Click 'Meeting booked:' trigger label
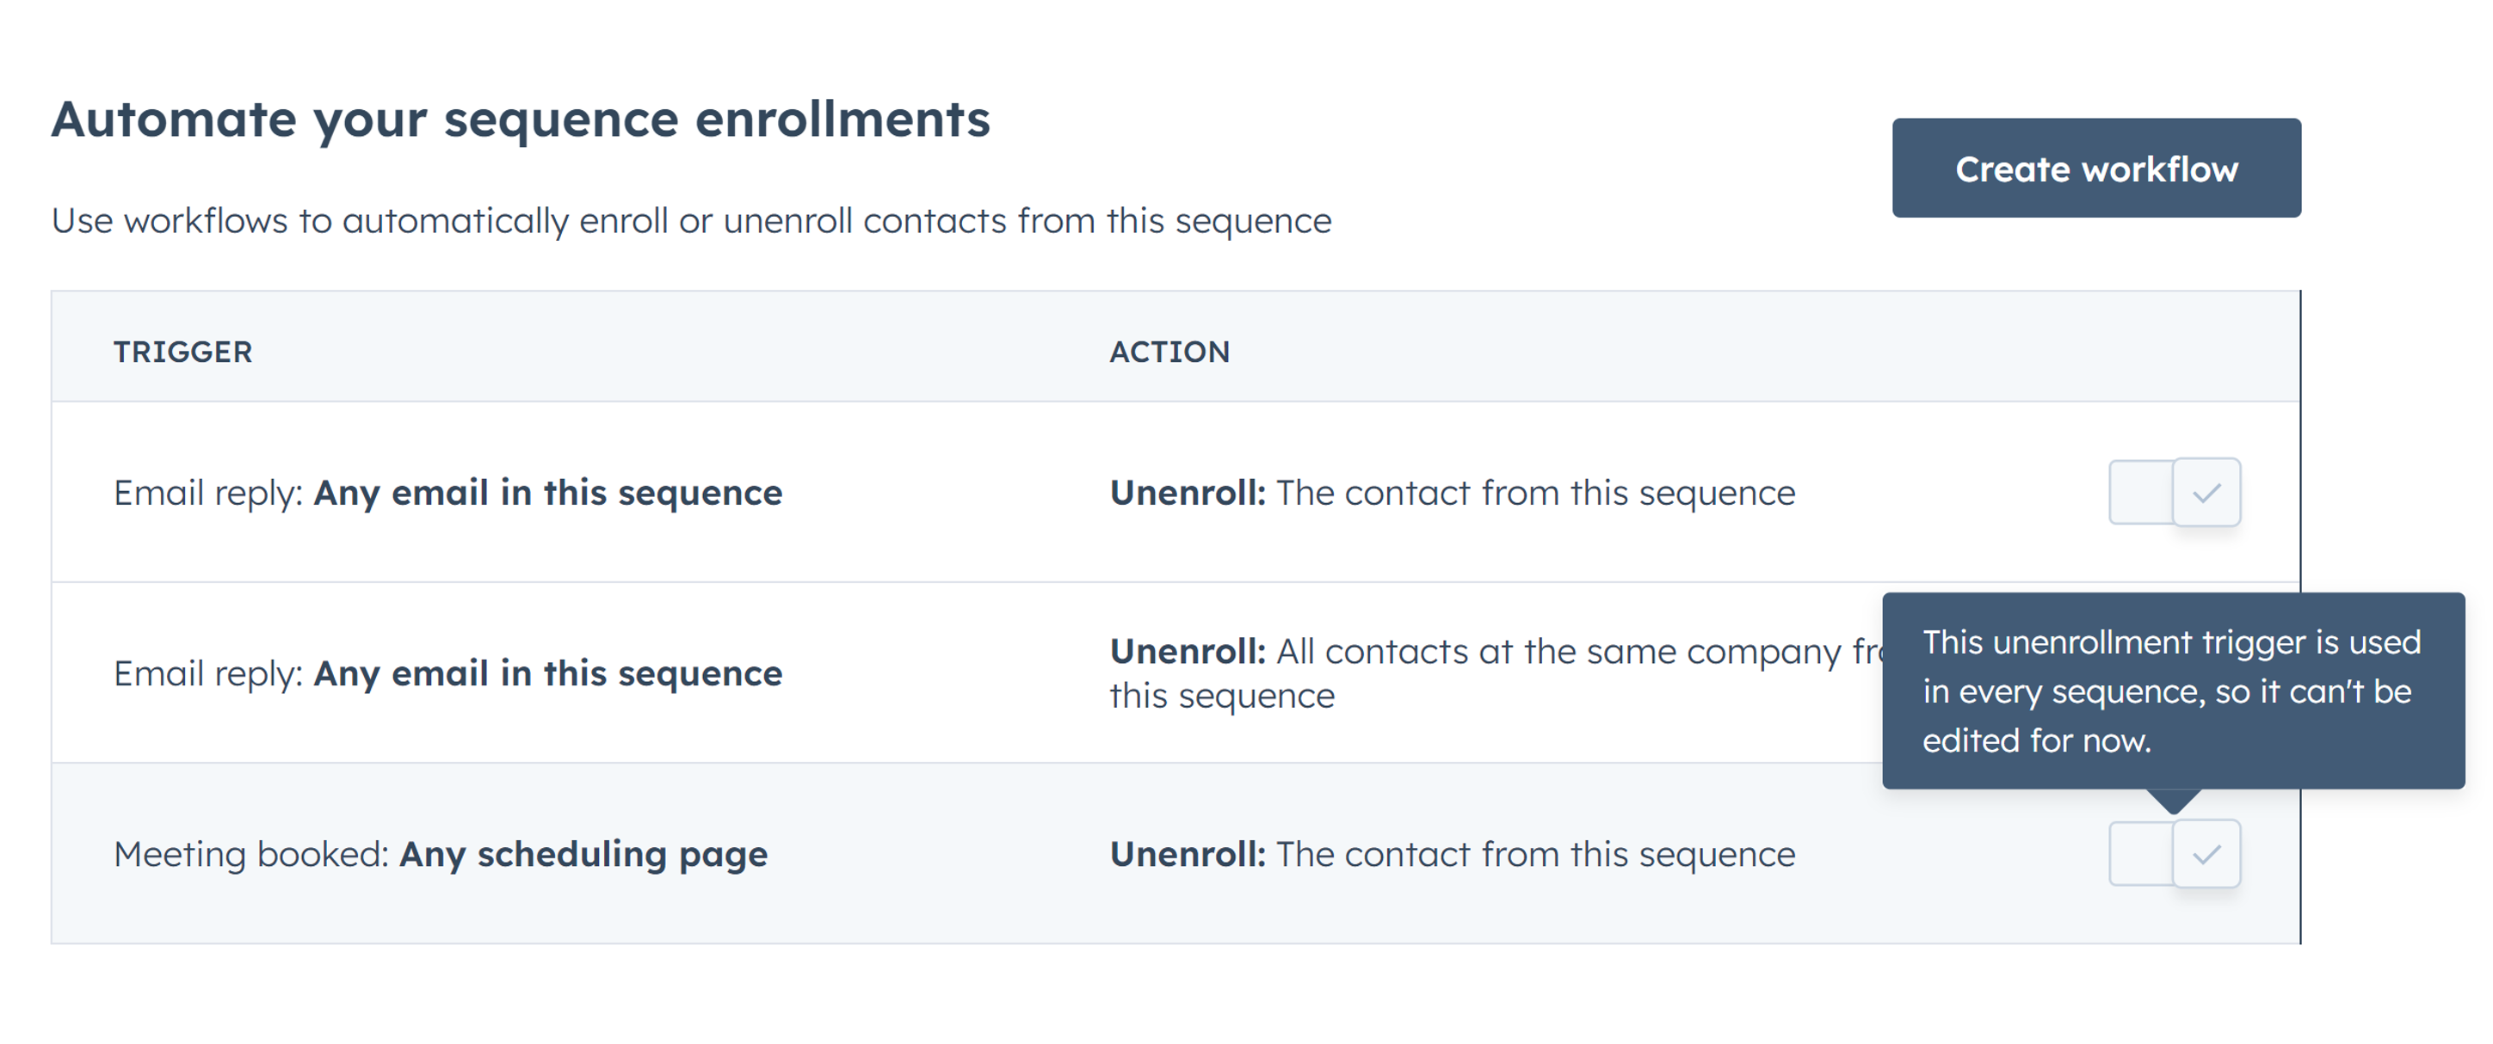The width and height of the screenshot is (2493, 1044). [250, 854]
